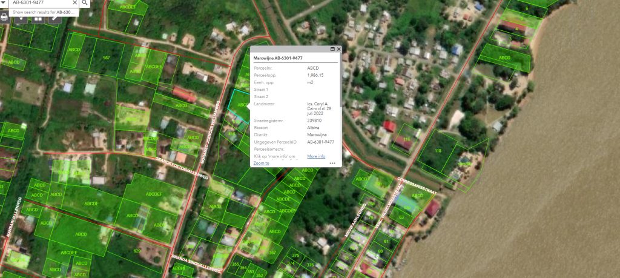
Task: Select the parcel labeled 357
Action: point(272,252)
